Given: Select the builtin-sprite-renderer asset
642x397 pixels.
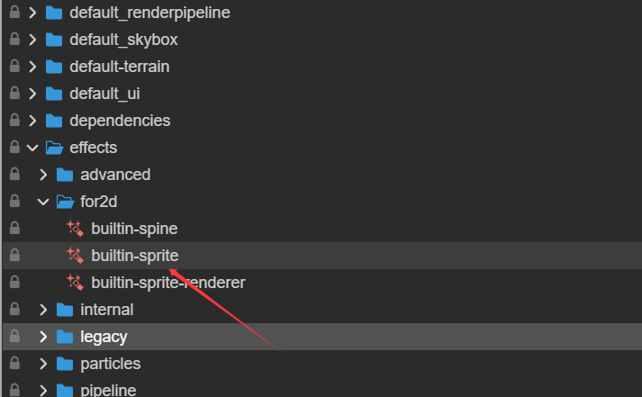Looking at the screenshot, I should (167, 283).
